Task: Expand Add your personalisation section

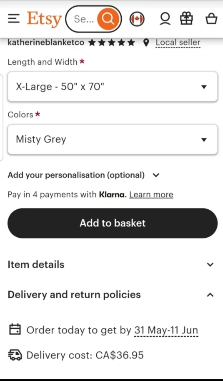Action: click(x=84, y=175)
